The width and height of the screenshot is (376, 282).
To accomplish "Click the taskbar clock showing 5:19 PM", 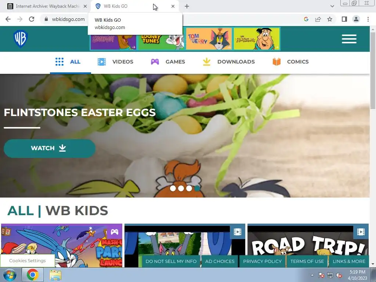I will pos(357,275).
